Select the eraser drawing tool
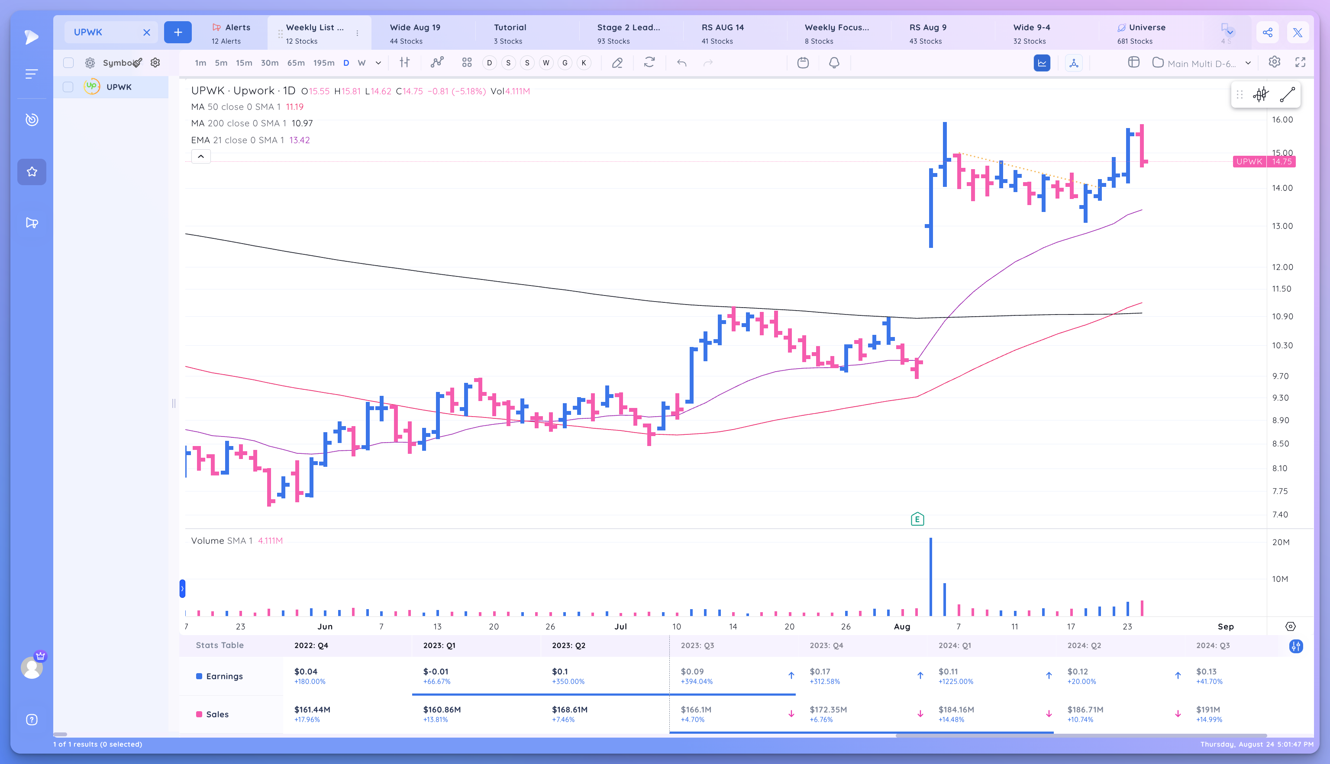1330x764 pixels. coord(617,63)
